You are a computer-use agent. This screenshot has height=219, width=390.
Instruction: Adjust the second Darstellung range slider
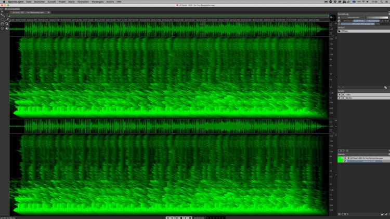(365, 21)
